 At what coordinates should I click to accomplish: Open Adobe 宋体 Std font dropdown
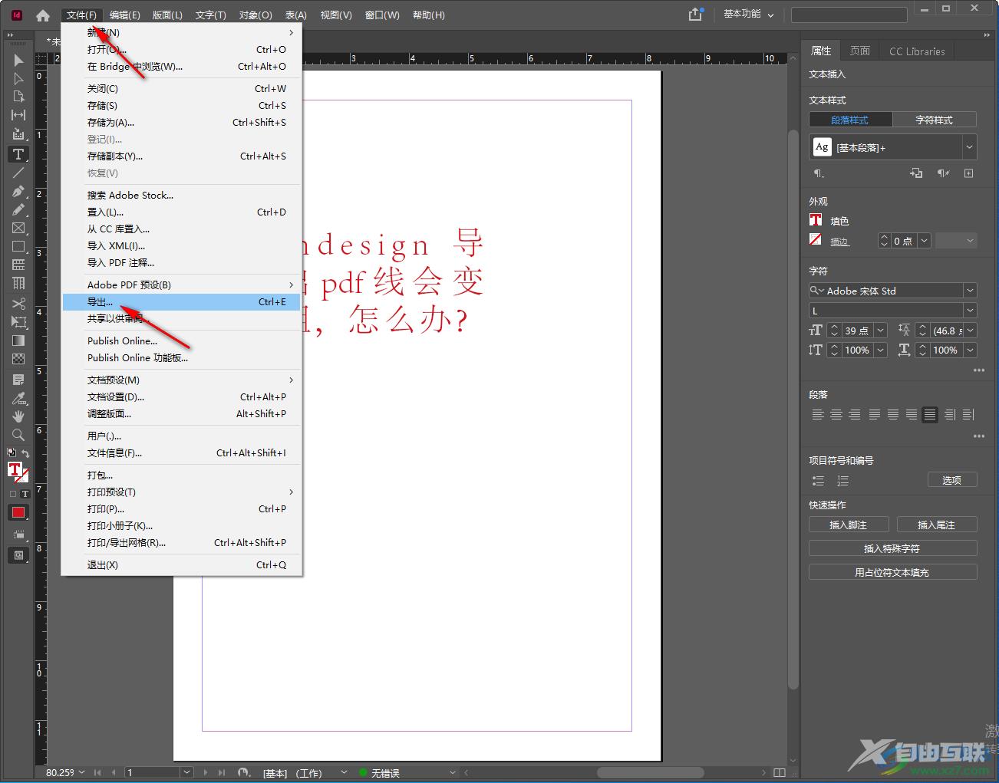pos(970,291)
